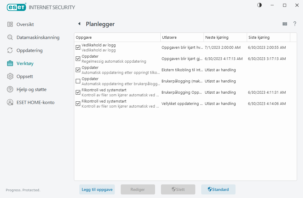Click the Oppdatering refresh arrows icon
The image size is (303, 198).
click(x=10, y=51)
